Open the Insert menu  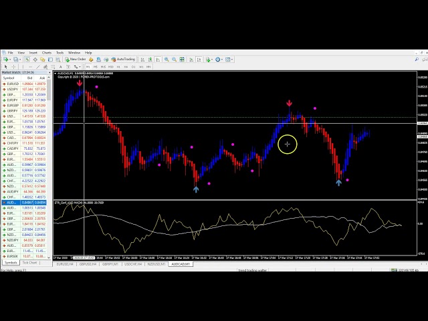pos(34,52)
